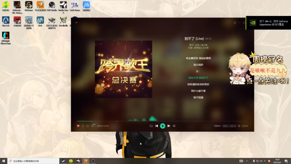Click the taskbar search box
This screenshot has height=164, width=291.
coord(33,161)
